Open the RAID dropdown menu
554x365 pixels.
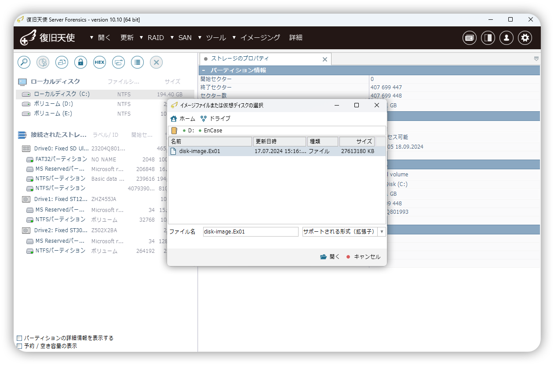tap(152, 38)
